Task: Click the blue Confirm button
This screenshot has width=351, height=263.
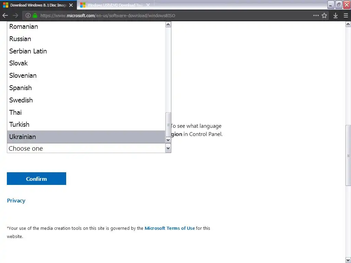Action: [x=36, y=179]
